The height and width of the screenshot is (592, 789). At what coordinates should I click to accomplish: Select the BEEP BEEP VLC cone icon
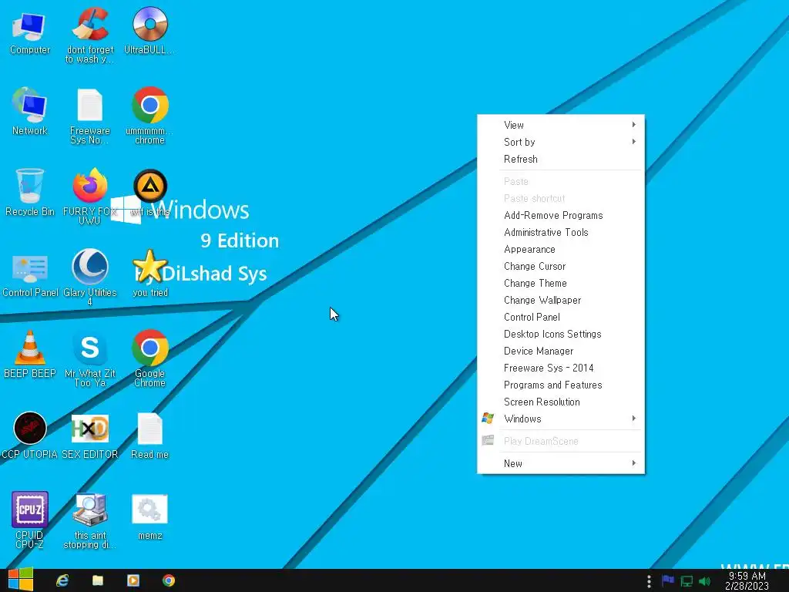(x=30, y=355)
